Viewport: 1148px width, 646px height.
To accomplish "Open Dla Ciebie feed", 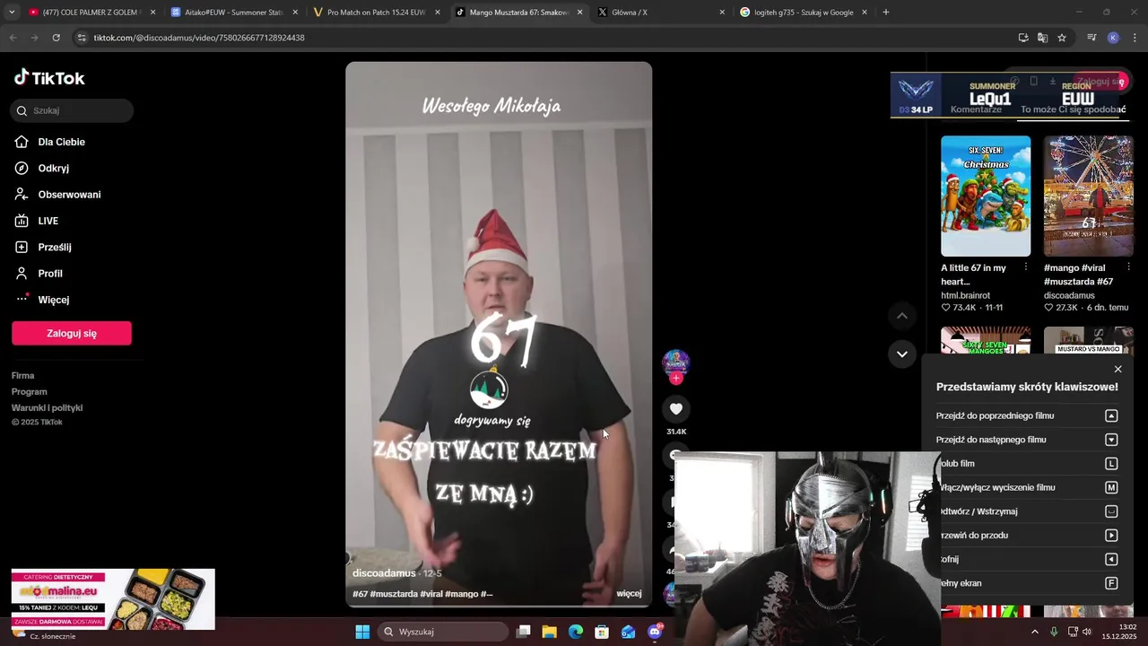I will (x=61, y=142).
